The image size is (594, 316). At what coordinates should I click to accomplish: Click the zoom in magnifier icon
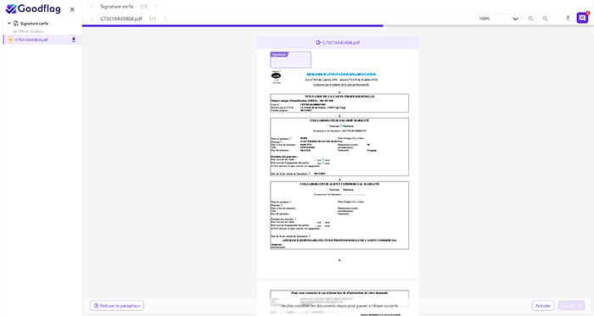(545, 19)
